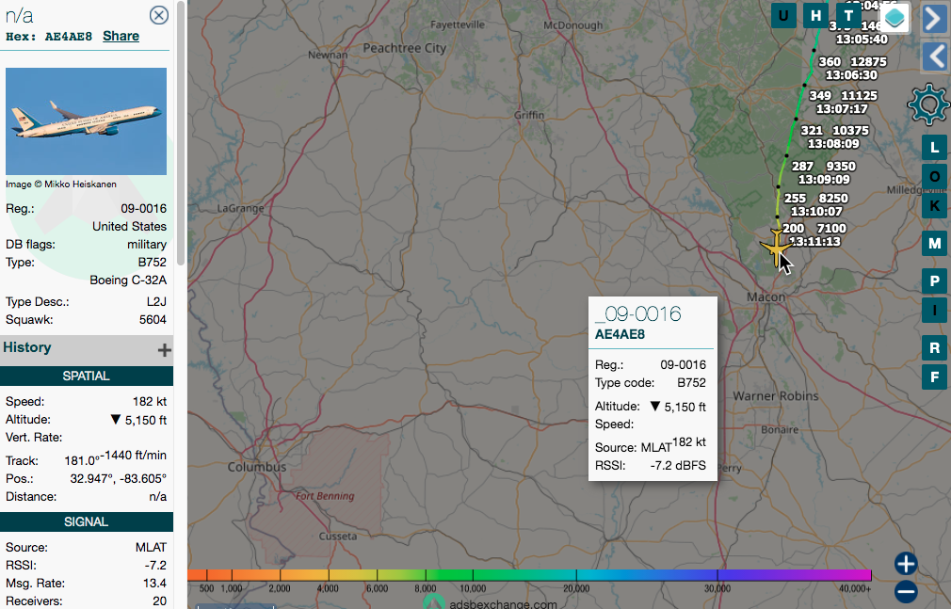Click the Receivers value 20
The image size is (951, 609).
[x=159, y=601]
